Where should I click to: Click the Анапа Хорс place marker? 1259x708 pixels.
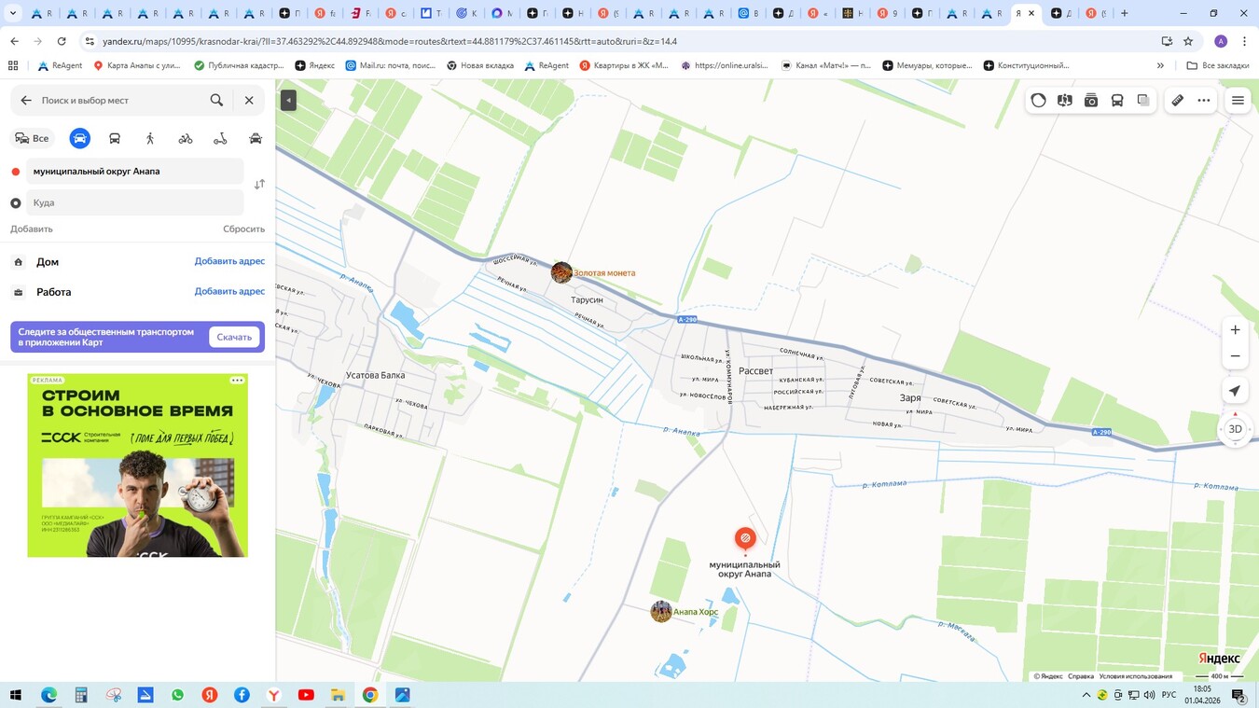coord(661,612)
